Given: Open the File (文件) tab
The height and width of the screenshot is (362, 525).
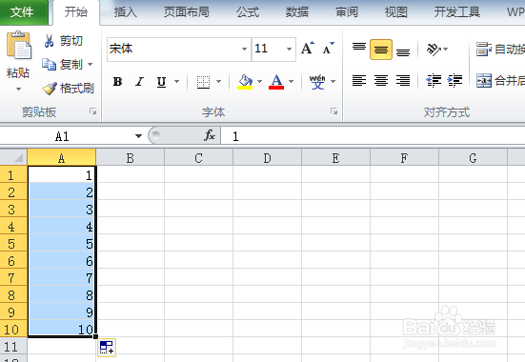Looking at the screenshot, I should pyautogui.click(x=23, y=12).
